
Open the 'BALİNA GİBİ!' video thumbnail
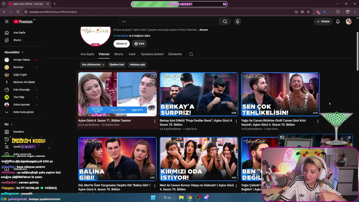(x=118, y=159)
